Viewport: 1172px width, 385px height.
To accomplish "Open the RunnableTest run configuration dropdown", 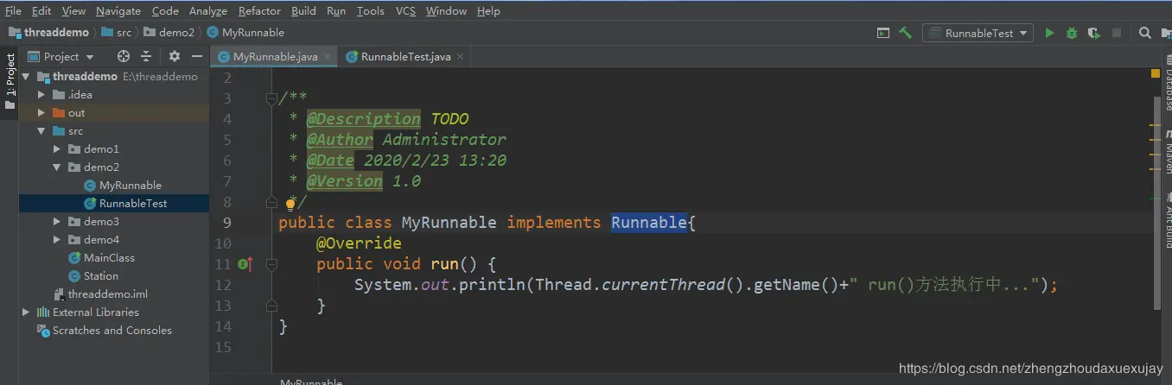I will tap(978, 33).
